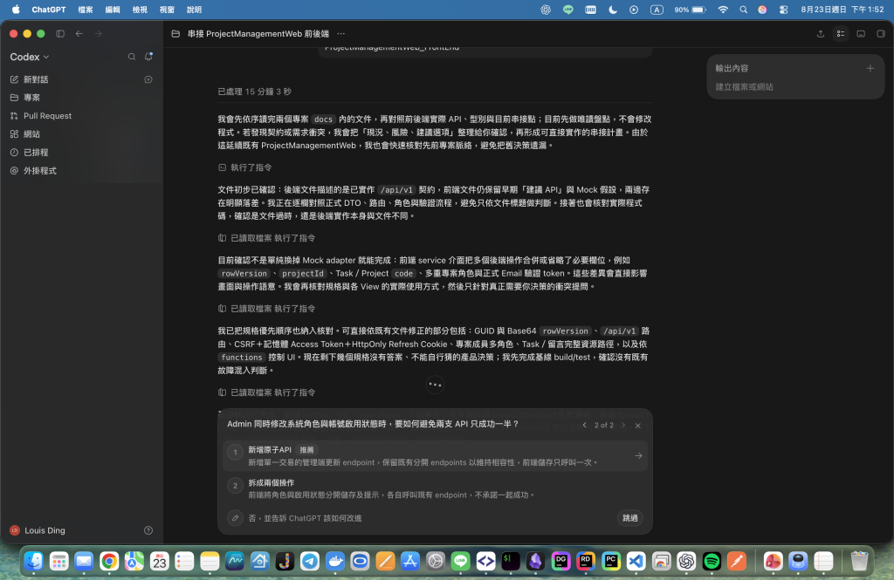The width and height of the screenshot is (894, 580).
Task: Expand the 執行了指令 step
Action: click(245, 167)
